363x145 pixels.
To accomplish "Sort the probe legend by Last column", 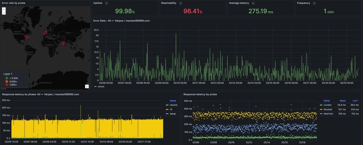I will coord(356,101).
